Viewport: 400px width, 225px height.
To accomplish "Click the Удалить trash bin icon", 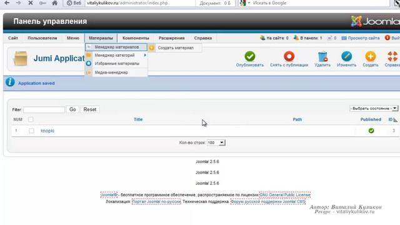I will (322, 56).
